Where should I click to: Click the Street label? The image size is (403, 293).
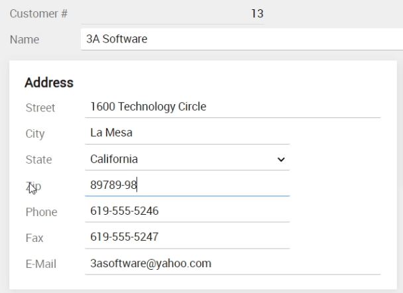(40, 107)
